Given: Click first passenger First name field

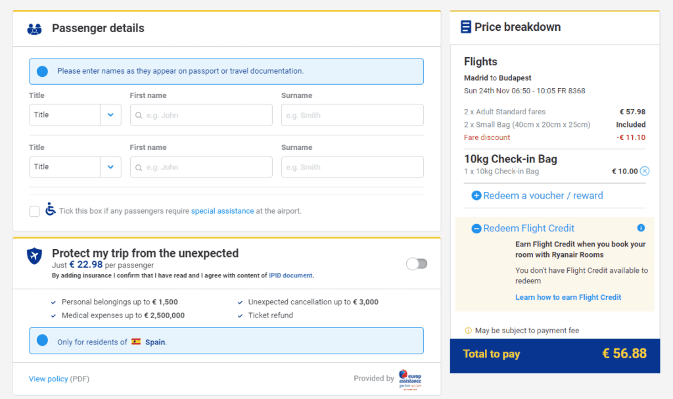Looking at the screenshot, I should (x=201, y=114).
